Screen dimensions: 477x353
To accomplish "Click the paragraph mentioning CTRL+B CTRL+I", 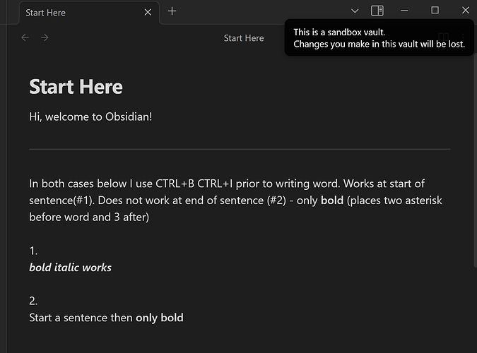I will click(226, 200).
